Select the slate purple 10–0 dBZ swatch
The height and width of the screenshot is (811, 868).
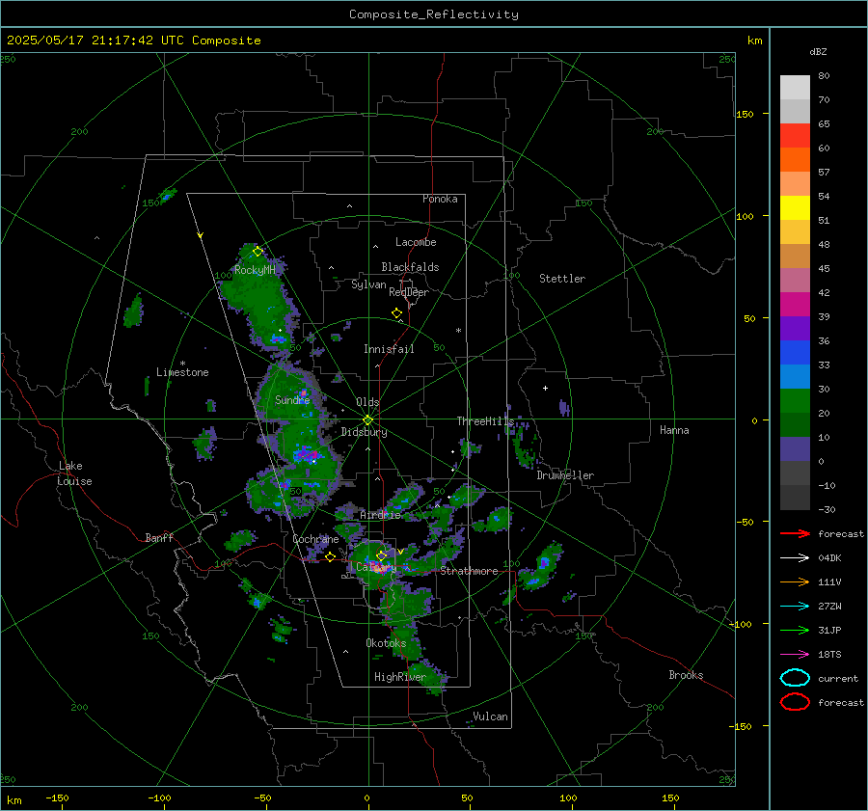[x=795, y=449]
